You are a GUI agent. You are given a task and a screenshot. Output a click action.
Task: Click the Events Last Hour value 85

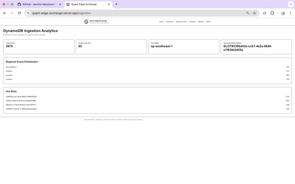coord(80,46)
